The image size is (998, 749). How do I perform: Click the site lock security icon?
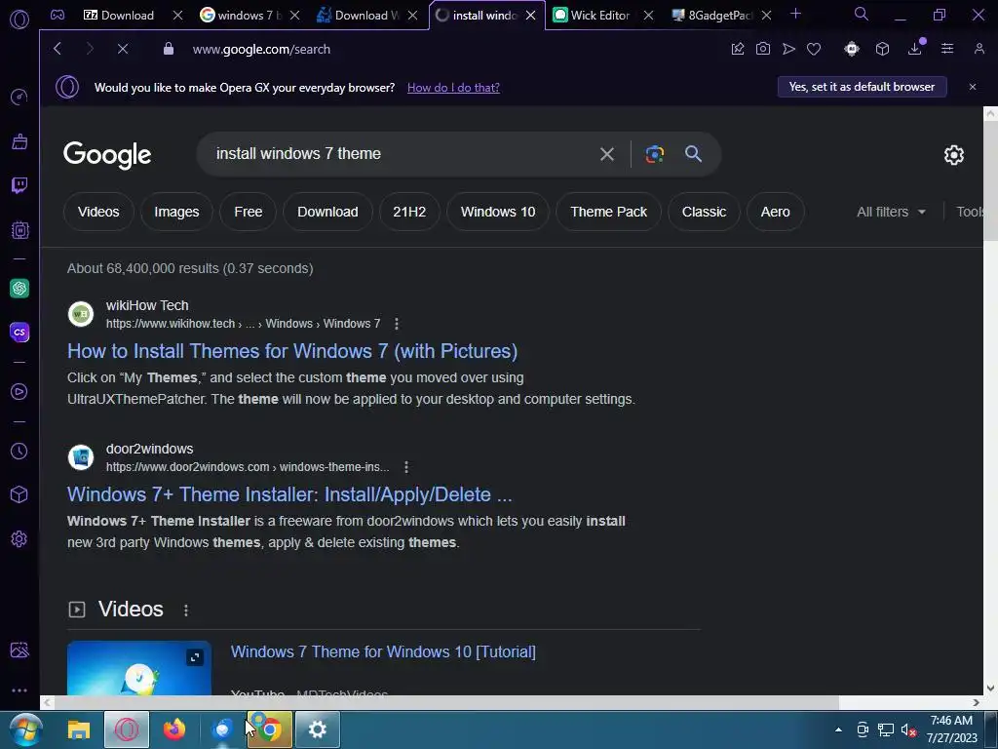[x=168, y=49]
